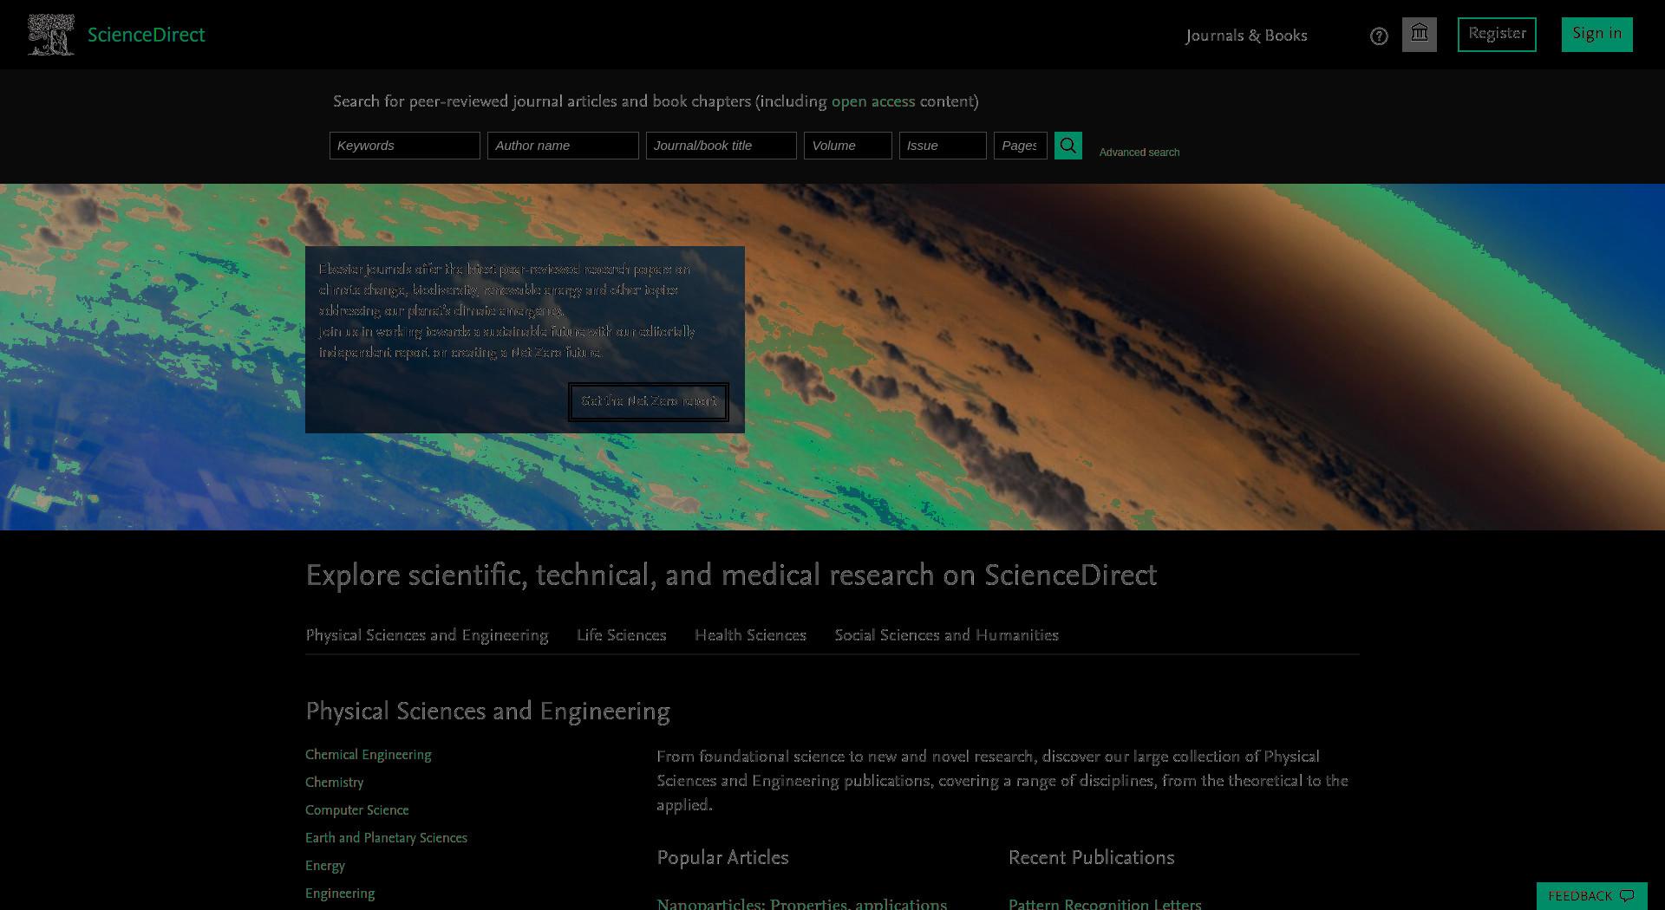Viewport: 1665px width, 910px height.
Task: Open Earth and Planetary Sciences link
Action: 386,838
